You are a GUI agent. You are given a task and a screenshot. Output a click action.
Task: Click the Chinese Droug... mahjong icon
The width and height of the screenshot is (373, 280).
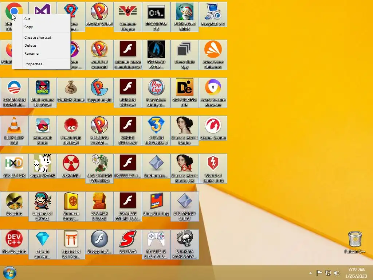click(71, 206)
